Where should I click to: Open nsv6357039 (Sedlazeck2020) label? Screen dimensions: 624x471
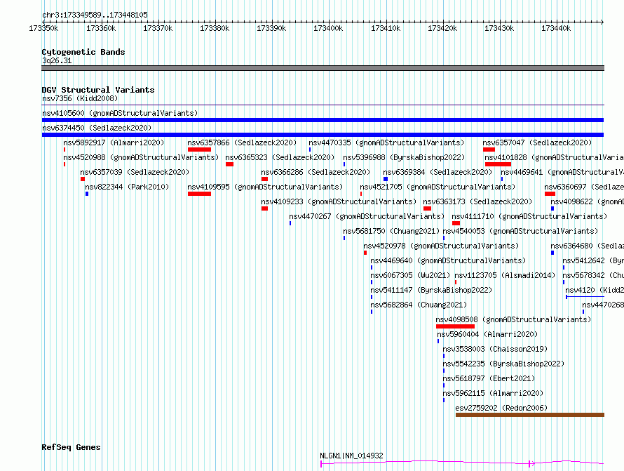point(135,172)
